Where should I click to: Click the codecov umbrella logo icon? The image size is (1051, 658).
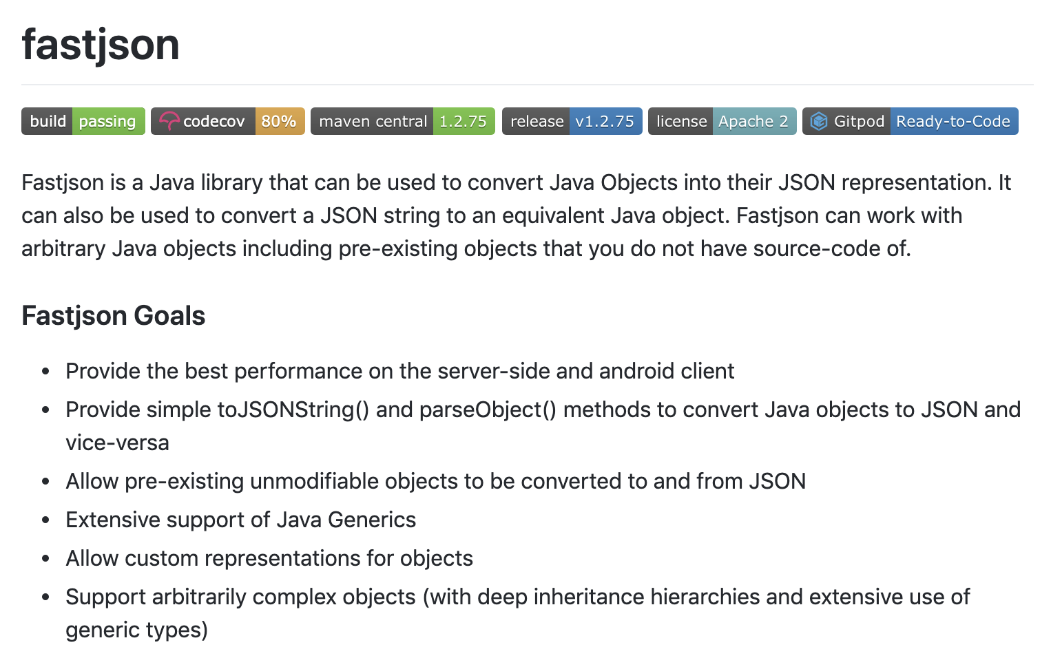point(169,122)
